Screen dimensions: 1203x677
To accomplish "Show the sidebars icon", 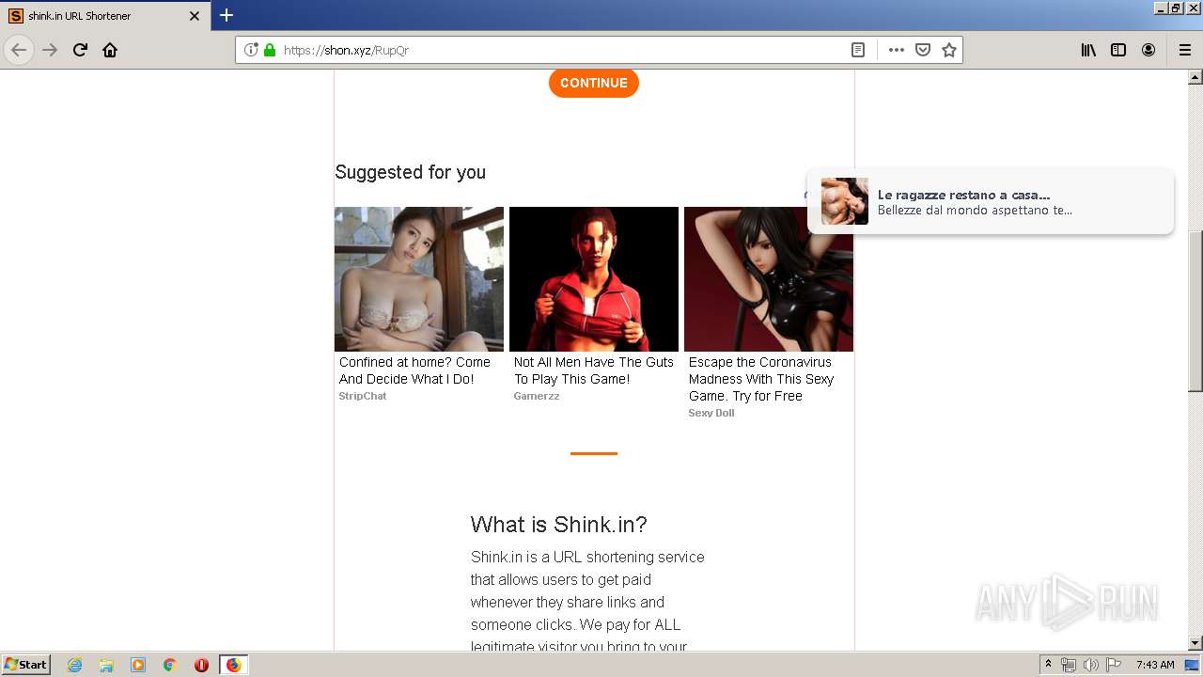I will pos(1118,50).
